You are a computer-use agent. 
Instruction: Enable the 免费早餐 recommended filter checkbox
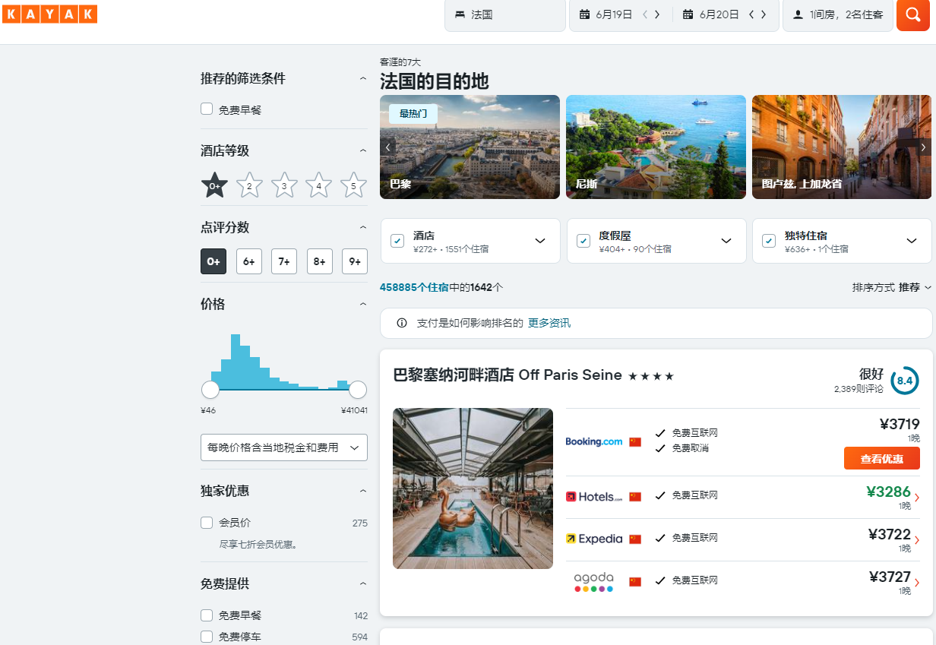(207, 109)
